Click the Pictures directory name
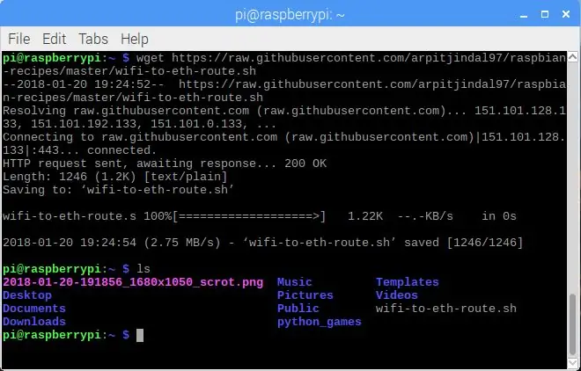This screenshot has height=371, width=581. 305,295
